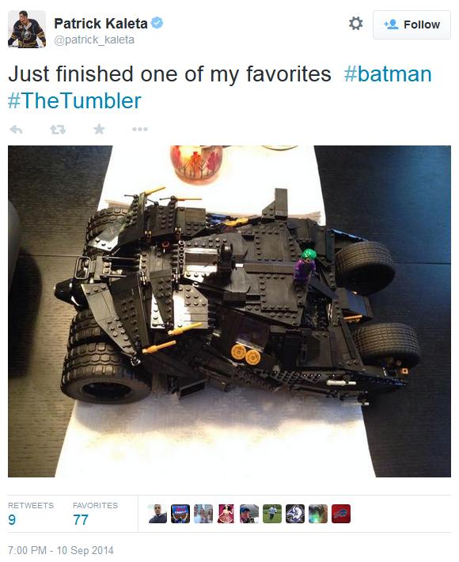Open the Sabres logo avatar
The height and width of the screenshot is (562, 459).
tap(295, 514)
